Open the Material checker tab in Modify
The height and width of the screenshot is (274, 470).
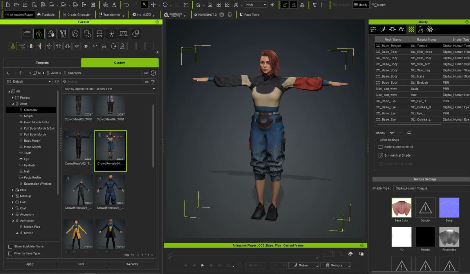411,29
